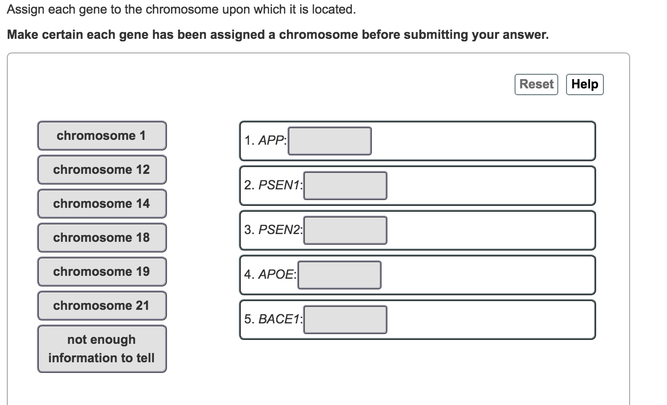Click the '1. APP' gene label
This screenshot has width=667, height=405.
265,141
